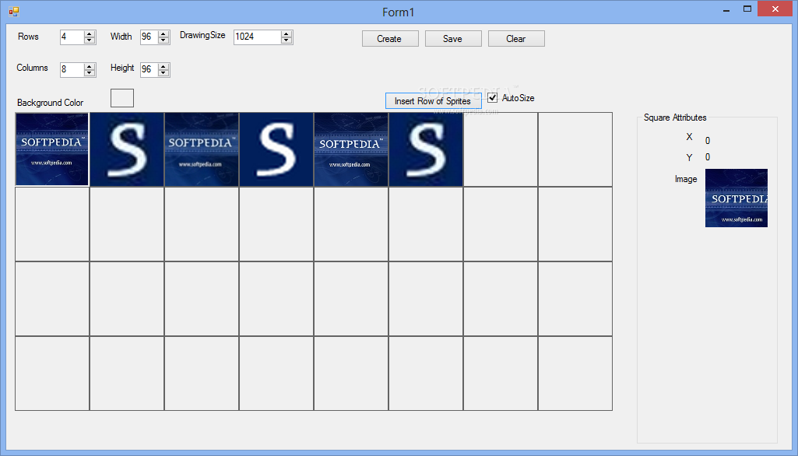Click Insert Row of Sprites button

(x=433, y=100)
